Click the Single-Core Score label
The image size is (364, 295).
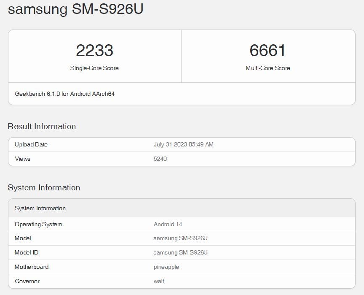tap(94, 68)
